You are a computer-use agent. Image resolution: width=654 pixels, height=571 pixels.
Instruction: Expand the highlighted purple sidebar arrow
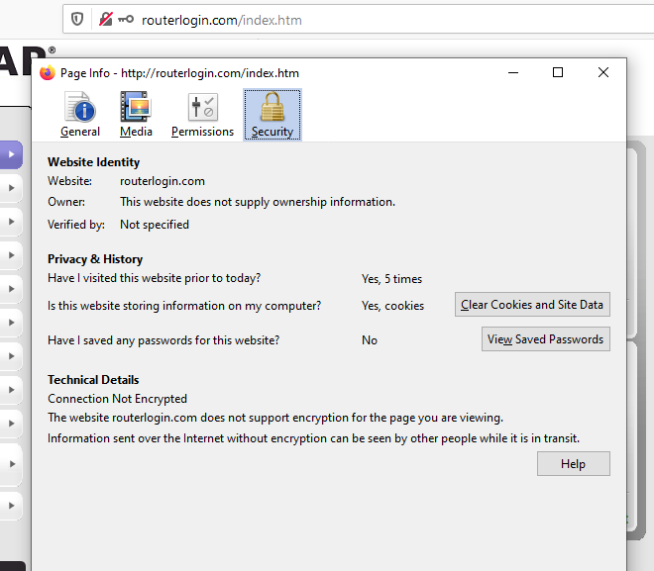point(11,154)
